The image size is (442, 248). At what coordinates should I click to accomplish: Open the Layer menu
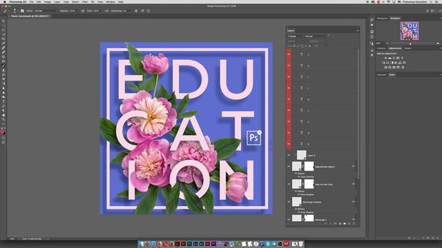coord(57,1)
